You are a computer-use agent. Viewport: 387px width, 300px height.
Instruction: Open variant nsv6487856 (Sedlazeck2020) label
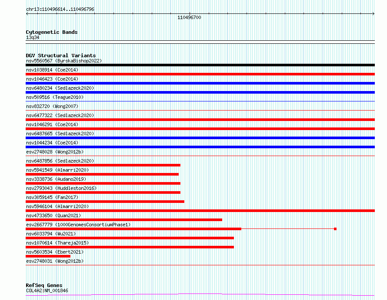point(60,161)
